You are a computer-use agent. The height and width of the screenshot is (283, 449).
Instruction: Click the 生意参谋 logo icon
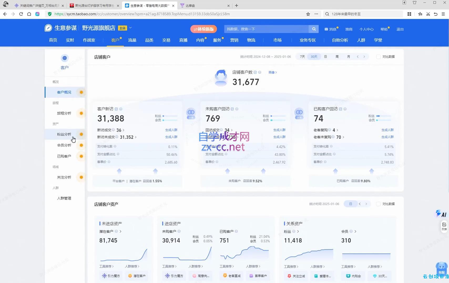[48, 28]
